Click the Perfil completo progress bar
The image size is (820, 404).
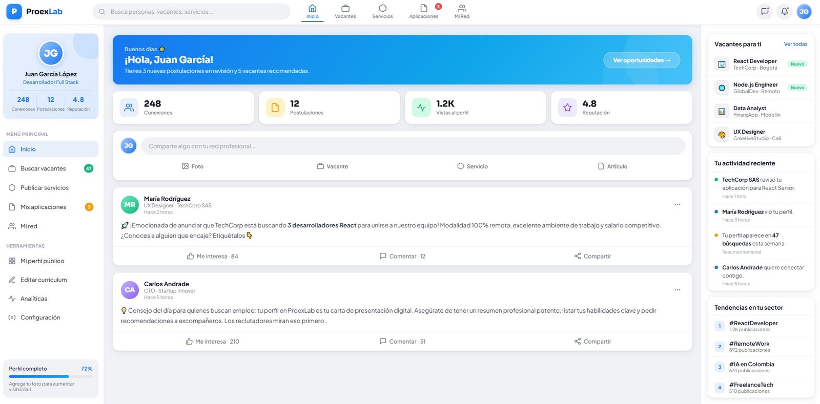coord(50,376)
